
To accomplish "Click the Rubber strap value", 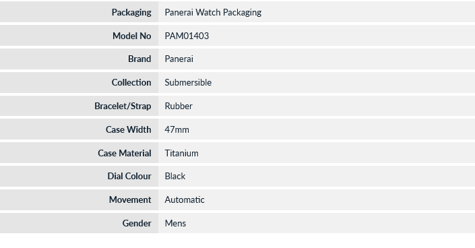I will tap(179, 106).
